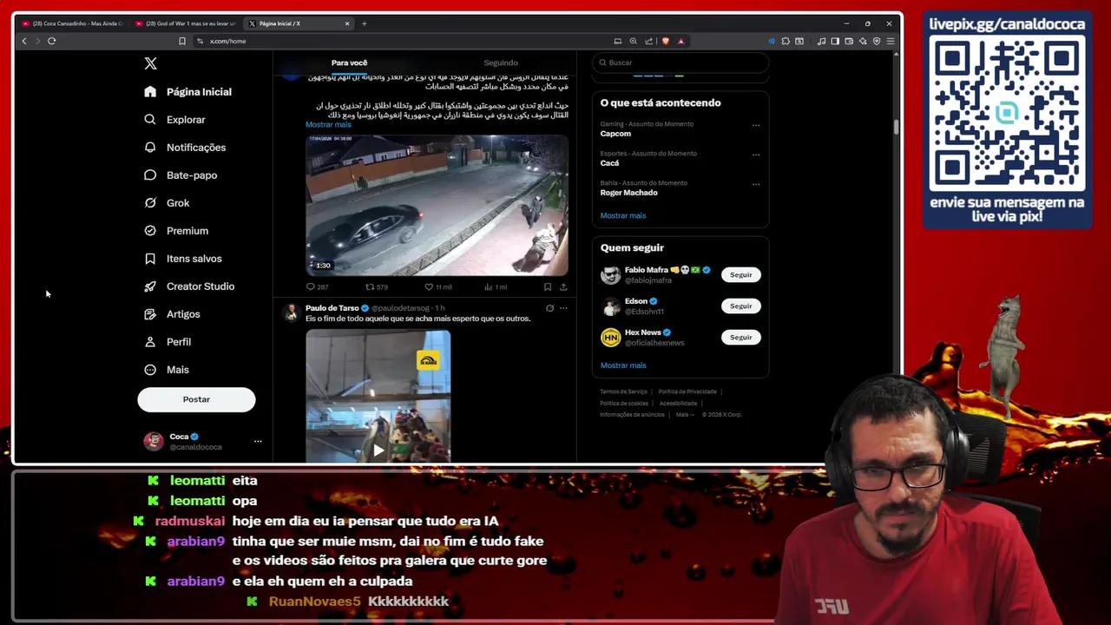1111x625 pixels.
Task: Reload page in browser toolbar
Action: pyautogui.click(x=51, y=41)
